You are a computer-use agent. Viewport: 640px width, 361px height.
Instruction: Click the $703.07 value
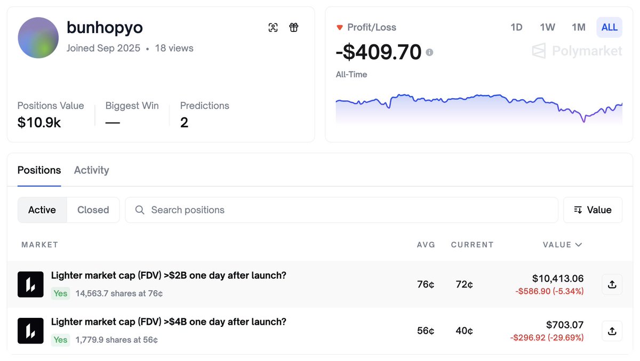coord(565,325)
